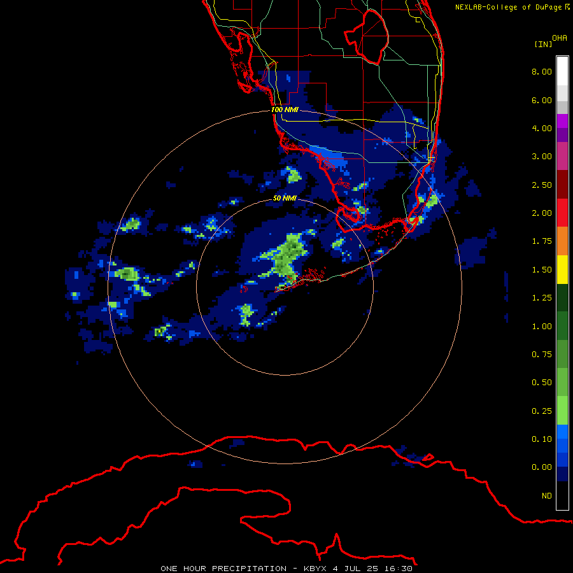Click the OHA product label above legend
This screenshot has width=573, height=573.
click(560, 38)
